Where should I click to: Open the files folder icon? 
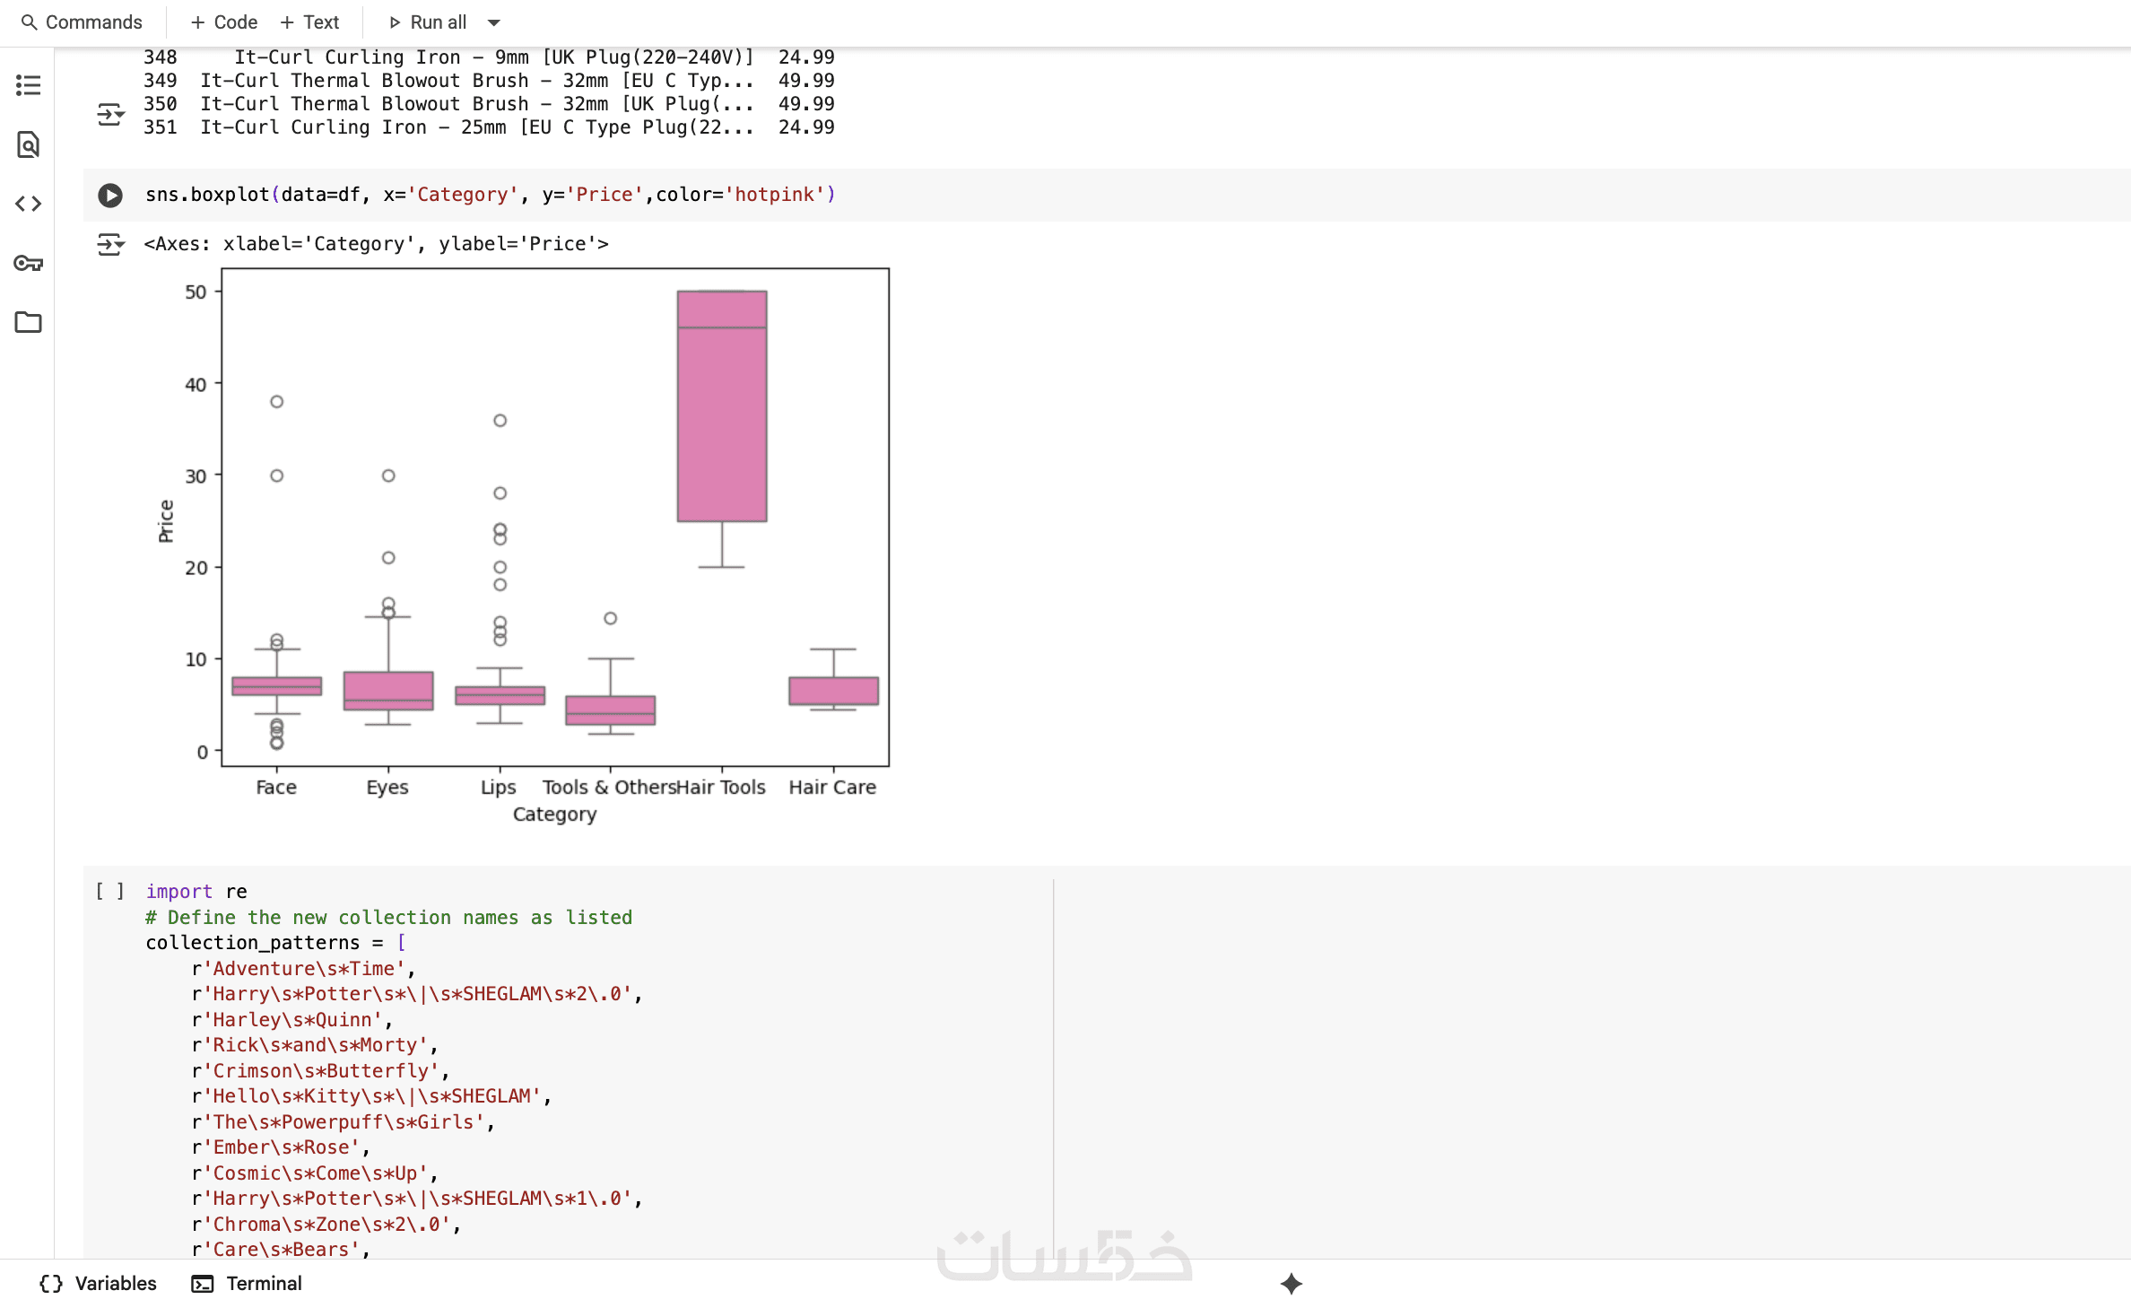28,322
